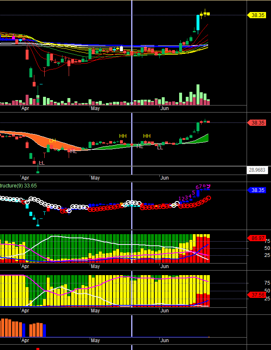Click the 25 scale label in the 86.97 pane
The width and height of the screenshot is (271, 350).
[x=267, y=255]
